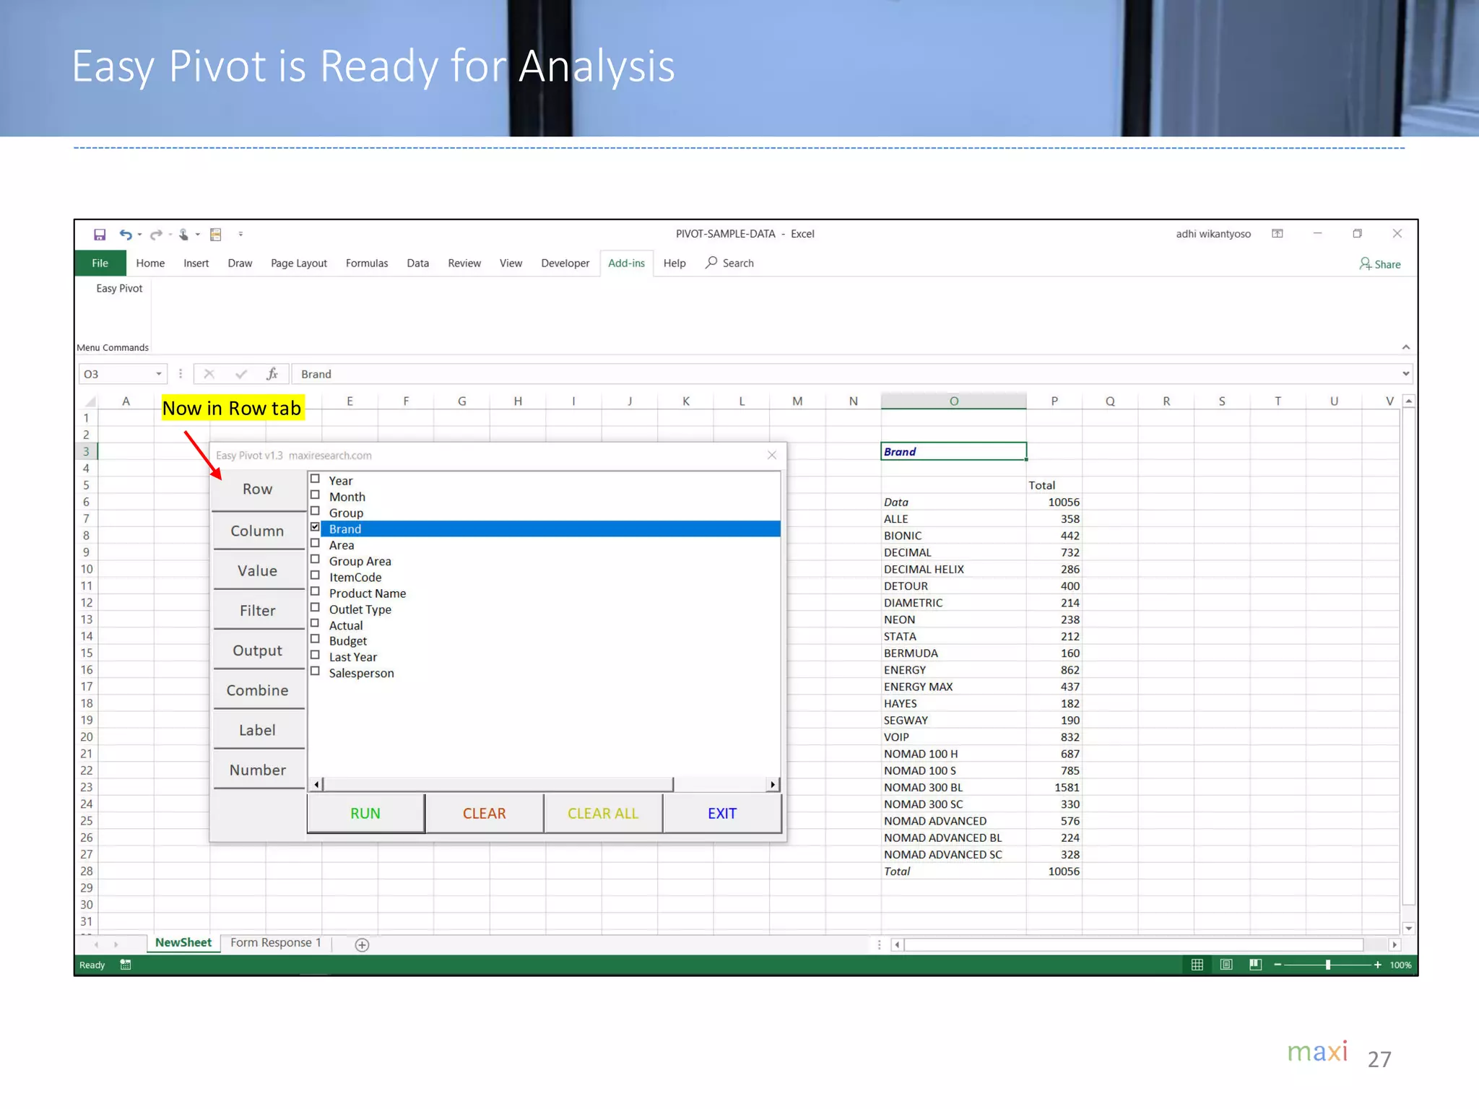Click the Easy Pivot menu command
This screenshot has height=1109, width=1479.
pos(119,288)
